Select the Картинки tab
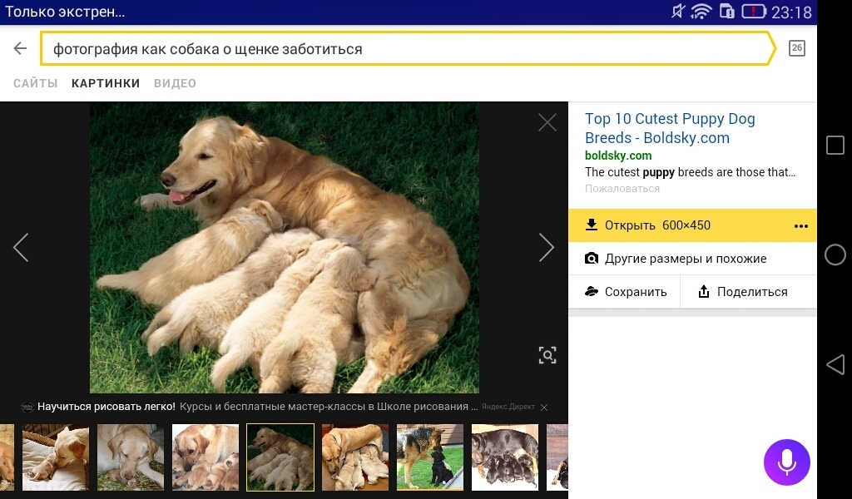Screen dimensions: 852x499 pyautogui.click(x=106, y=83)
